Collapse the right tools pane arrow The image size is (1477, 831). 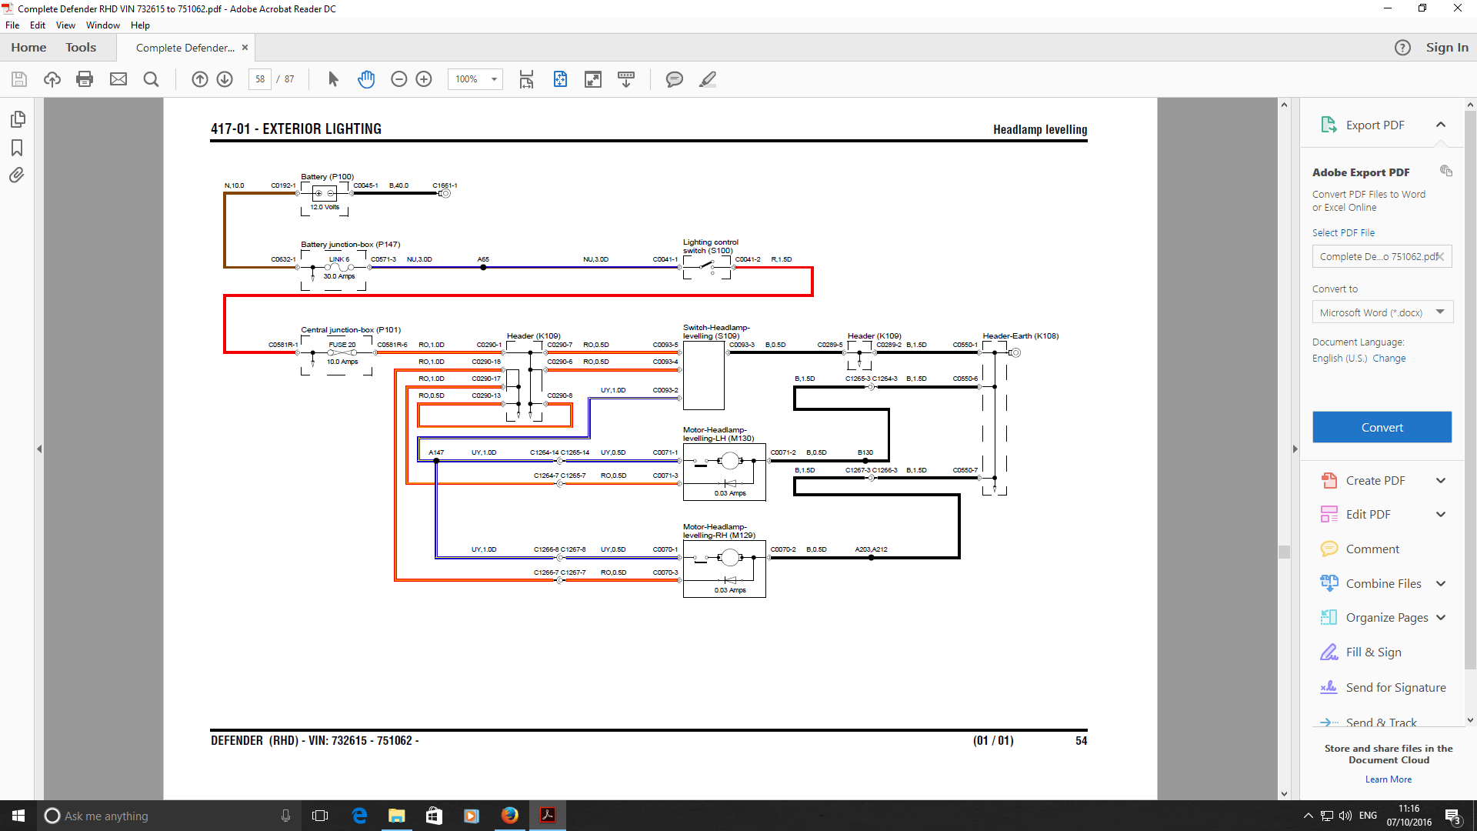point(1295,449)
